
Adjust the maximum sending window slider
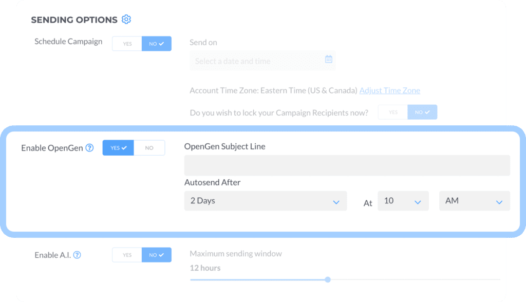point(327,280)
